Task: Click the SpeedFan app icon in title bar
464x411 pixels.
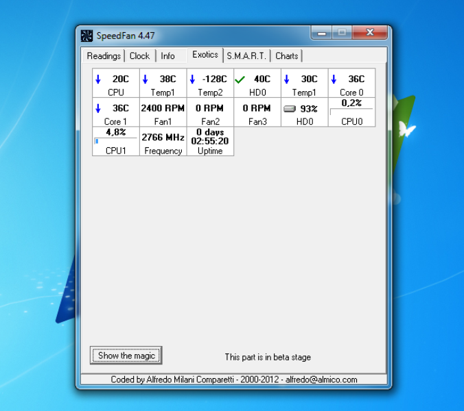Action: click(86, 36)
